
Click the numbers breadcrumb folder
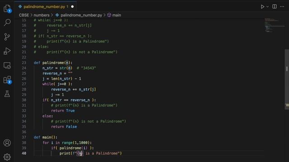click(x=42, y=15)
